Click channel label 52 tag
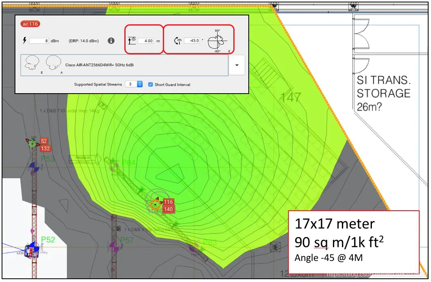431x282 pixels. coord(44,141)
